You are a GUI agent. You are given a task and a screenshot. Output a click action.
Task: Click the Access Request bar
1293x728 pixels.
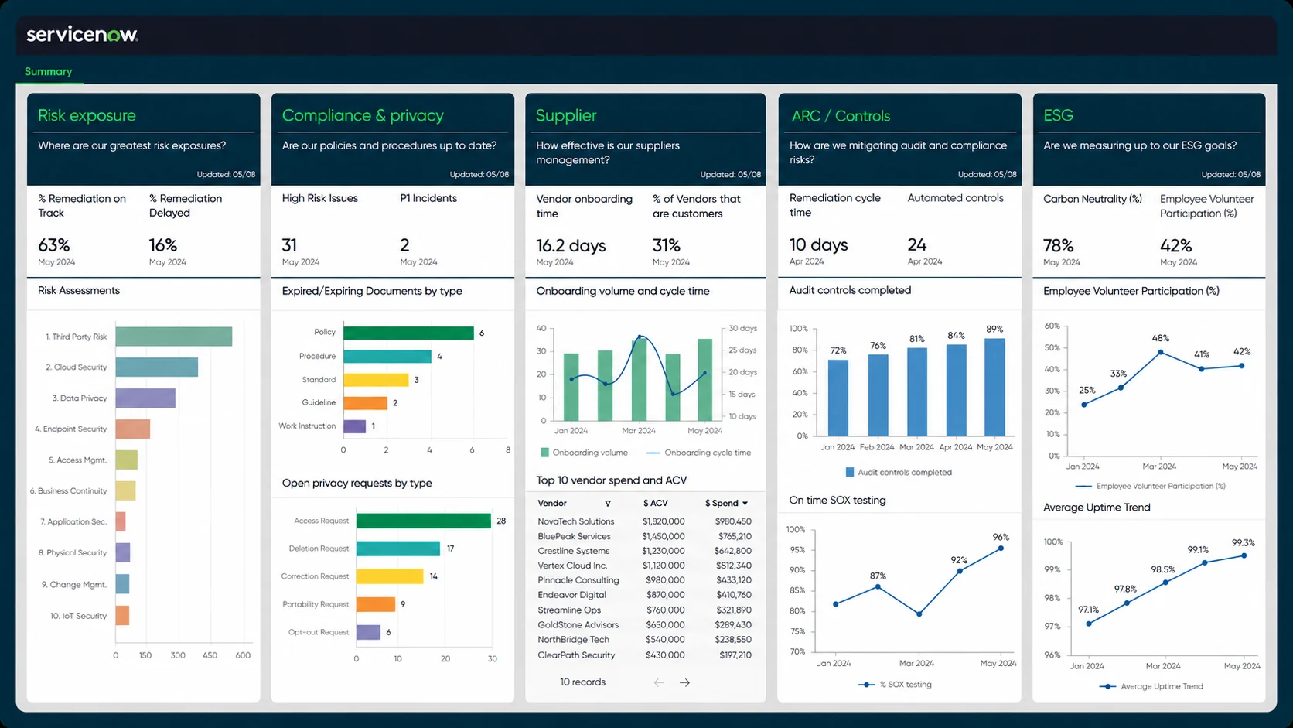[x=424, y=521]
